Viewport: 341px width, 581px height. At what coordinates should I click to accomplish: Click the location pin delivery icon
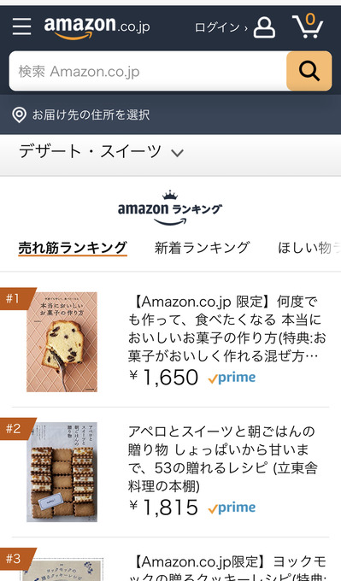coord(19,114)
